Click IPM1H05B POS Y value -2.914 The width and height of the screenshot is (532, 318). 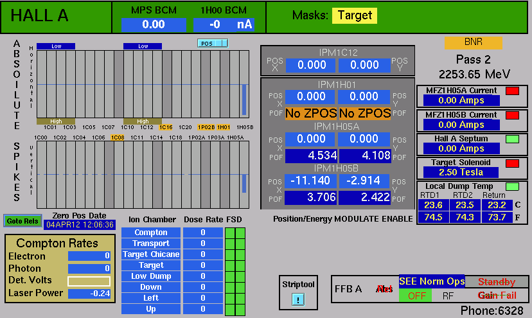[364, 181]
